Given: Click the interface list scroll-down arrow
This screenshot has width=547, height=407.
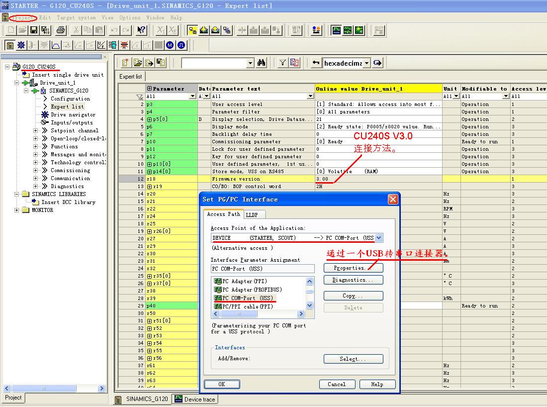Looking at the screenshot, I should [310, 305].
